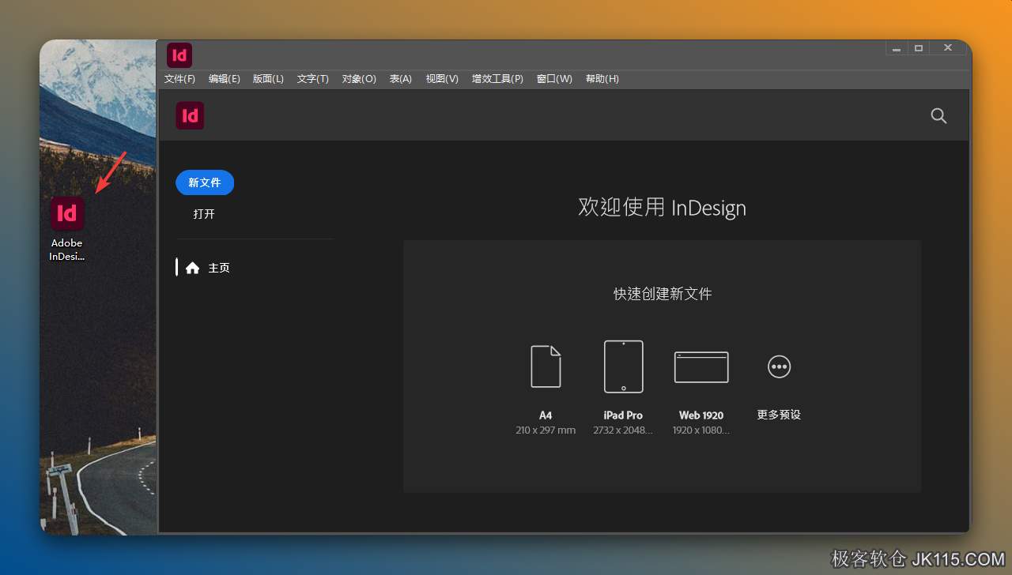Click the 打开 button
The image size is (1012, 575).
pos(204,214)
